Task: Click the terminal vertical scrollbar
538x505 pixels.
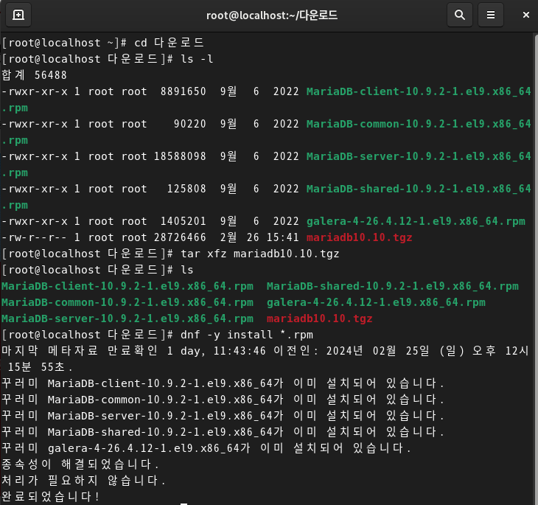Action: pos(536,269)
